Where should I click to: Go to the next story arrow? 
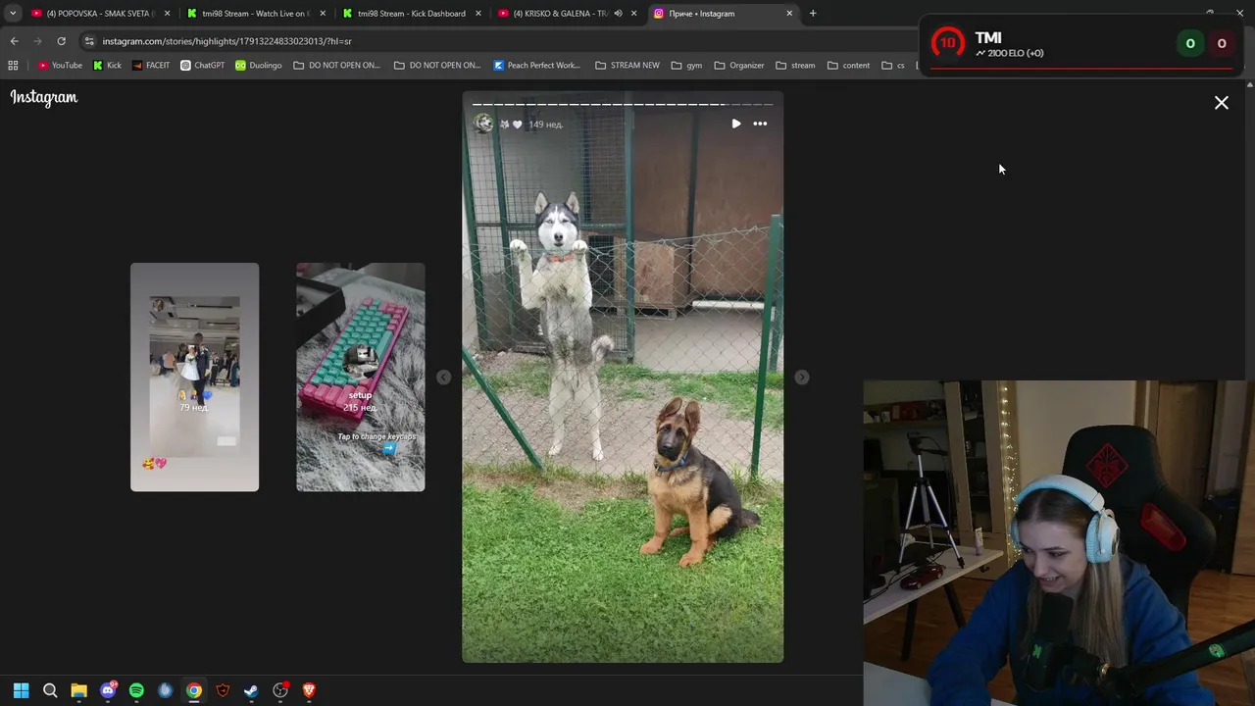[802, 378]
